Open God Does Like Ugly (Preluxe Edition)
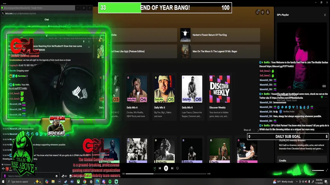Screen dimensions: 330x185 point(137,51)
